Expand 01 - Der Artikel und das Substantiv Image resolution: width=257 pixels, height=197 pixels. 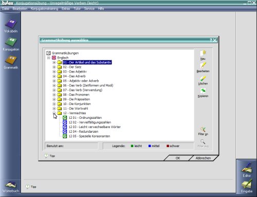point(54,62)
